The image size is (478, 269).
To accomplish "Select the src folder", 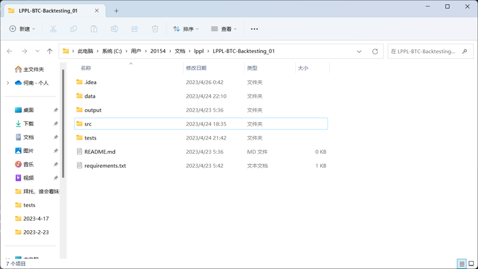I will pos(201,124).
